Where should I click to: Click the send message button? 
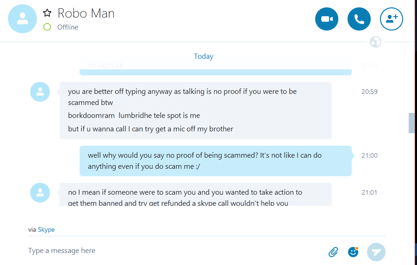pos(376,252)
